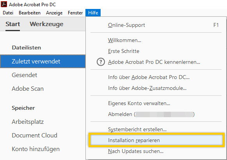Close the Hilfe menu via its title
Screen dimensions: 227x160
93,13
